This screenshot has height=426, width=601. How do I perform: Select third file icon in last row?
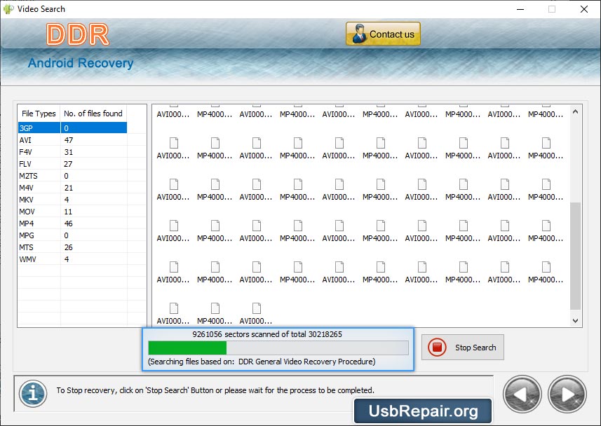(x=257, y=308)
